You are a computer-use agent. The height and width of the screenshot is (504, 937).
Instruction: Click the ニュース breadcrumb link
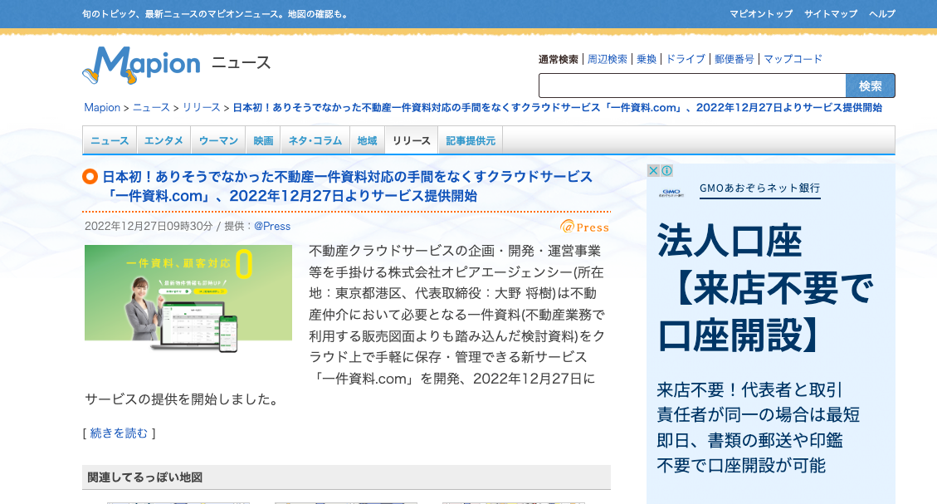[151, 108]
